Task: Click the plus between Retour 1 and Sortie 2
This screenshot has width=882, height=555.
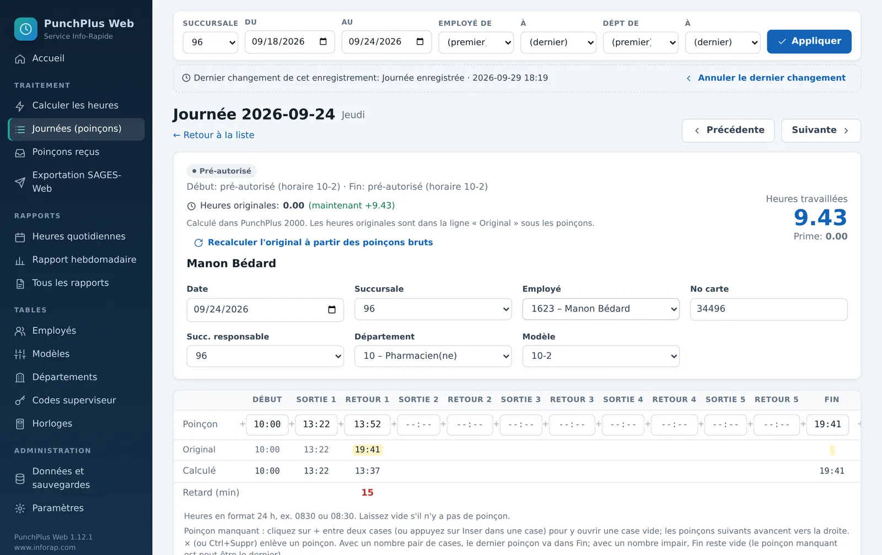Action: [394, 424]
